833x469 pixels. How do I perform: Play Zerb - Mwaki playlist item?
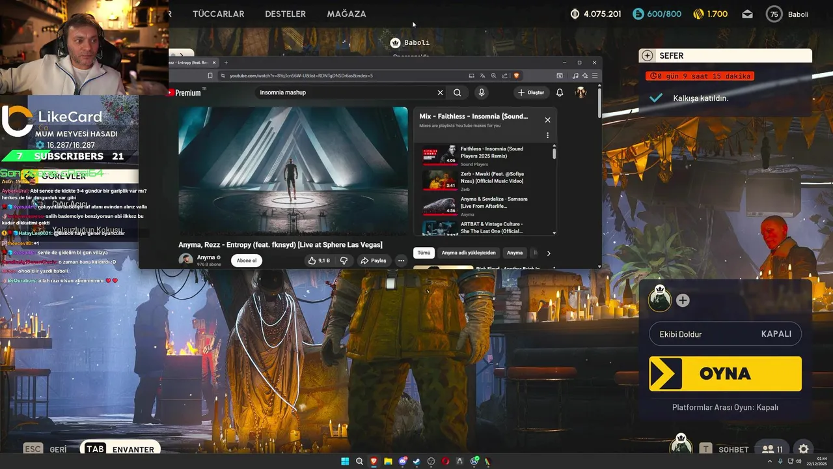point(485,180)
